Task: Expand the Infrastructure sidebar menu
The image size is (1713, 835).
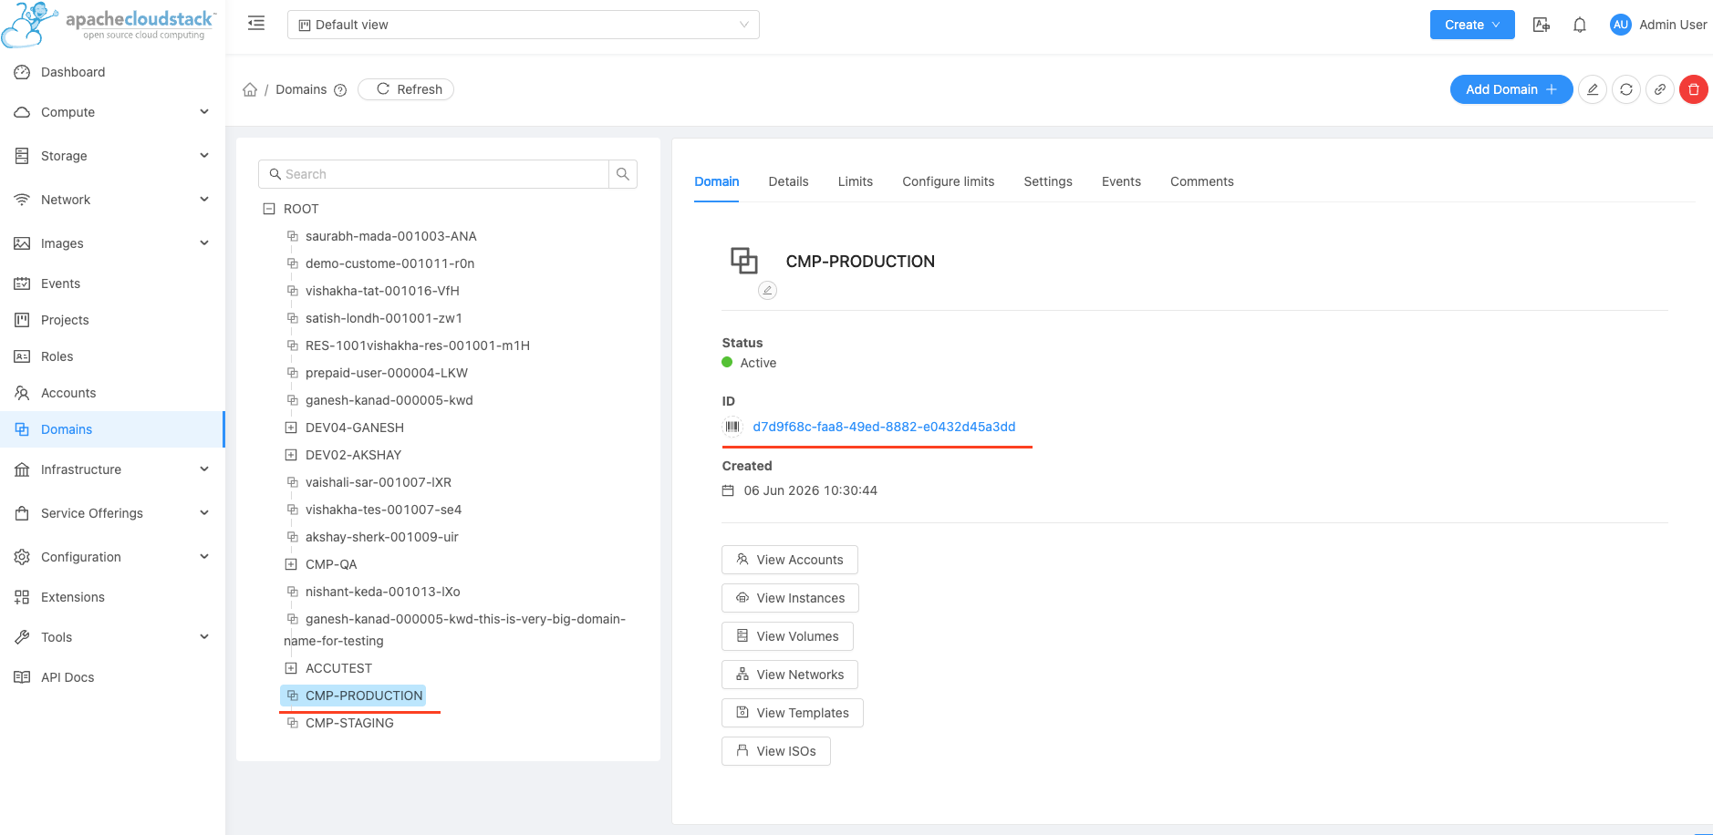Action: pos(112,469)
